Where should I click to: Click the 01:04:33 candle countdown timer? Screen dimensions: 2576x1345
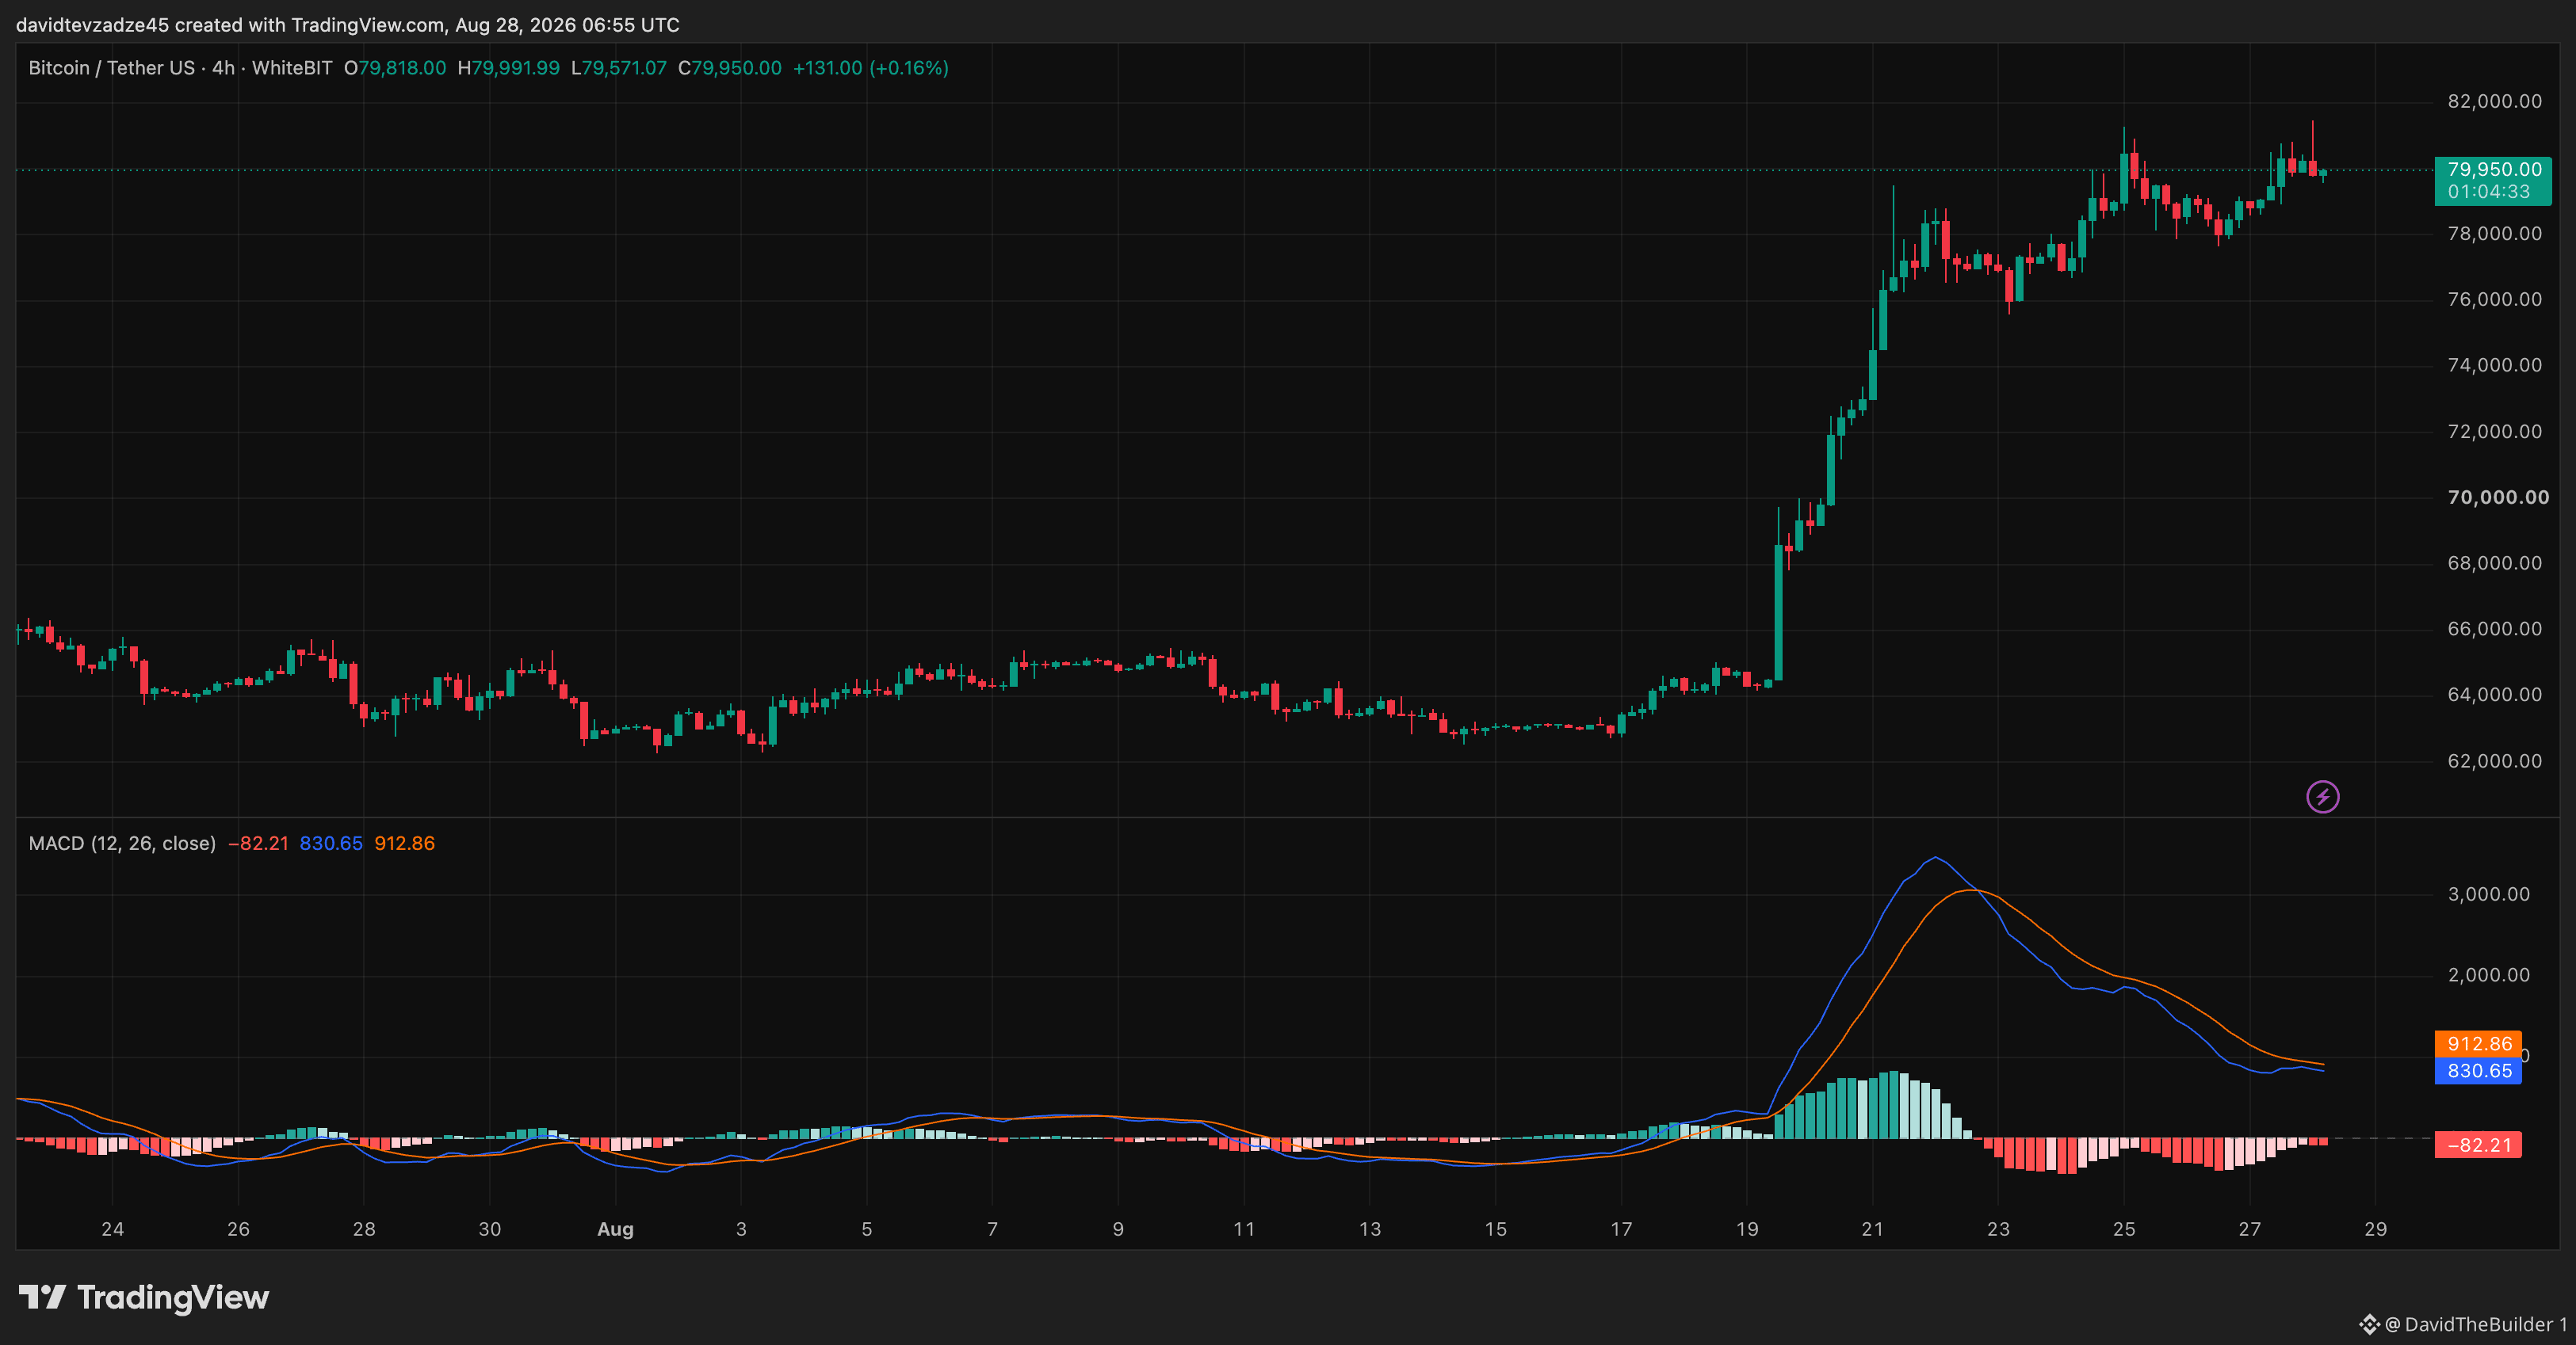click(2488, 192)
